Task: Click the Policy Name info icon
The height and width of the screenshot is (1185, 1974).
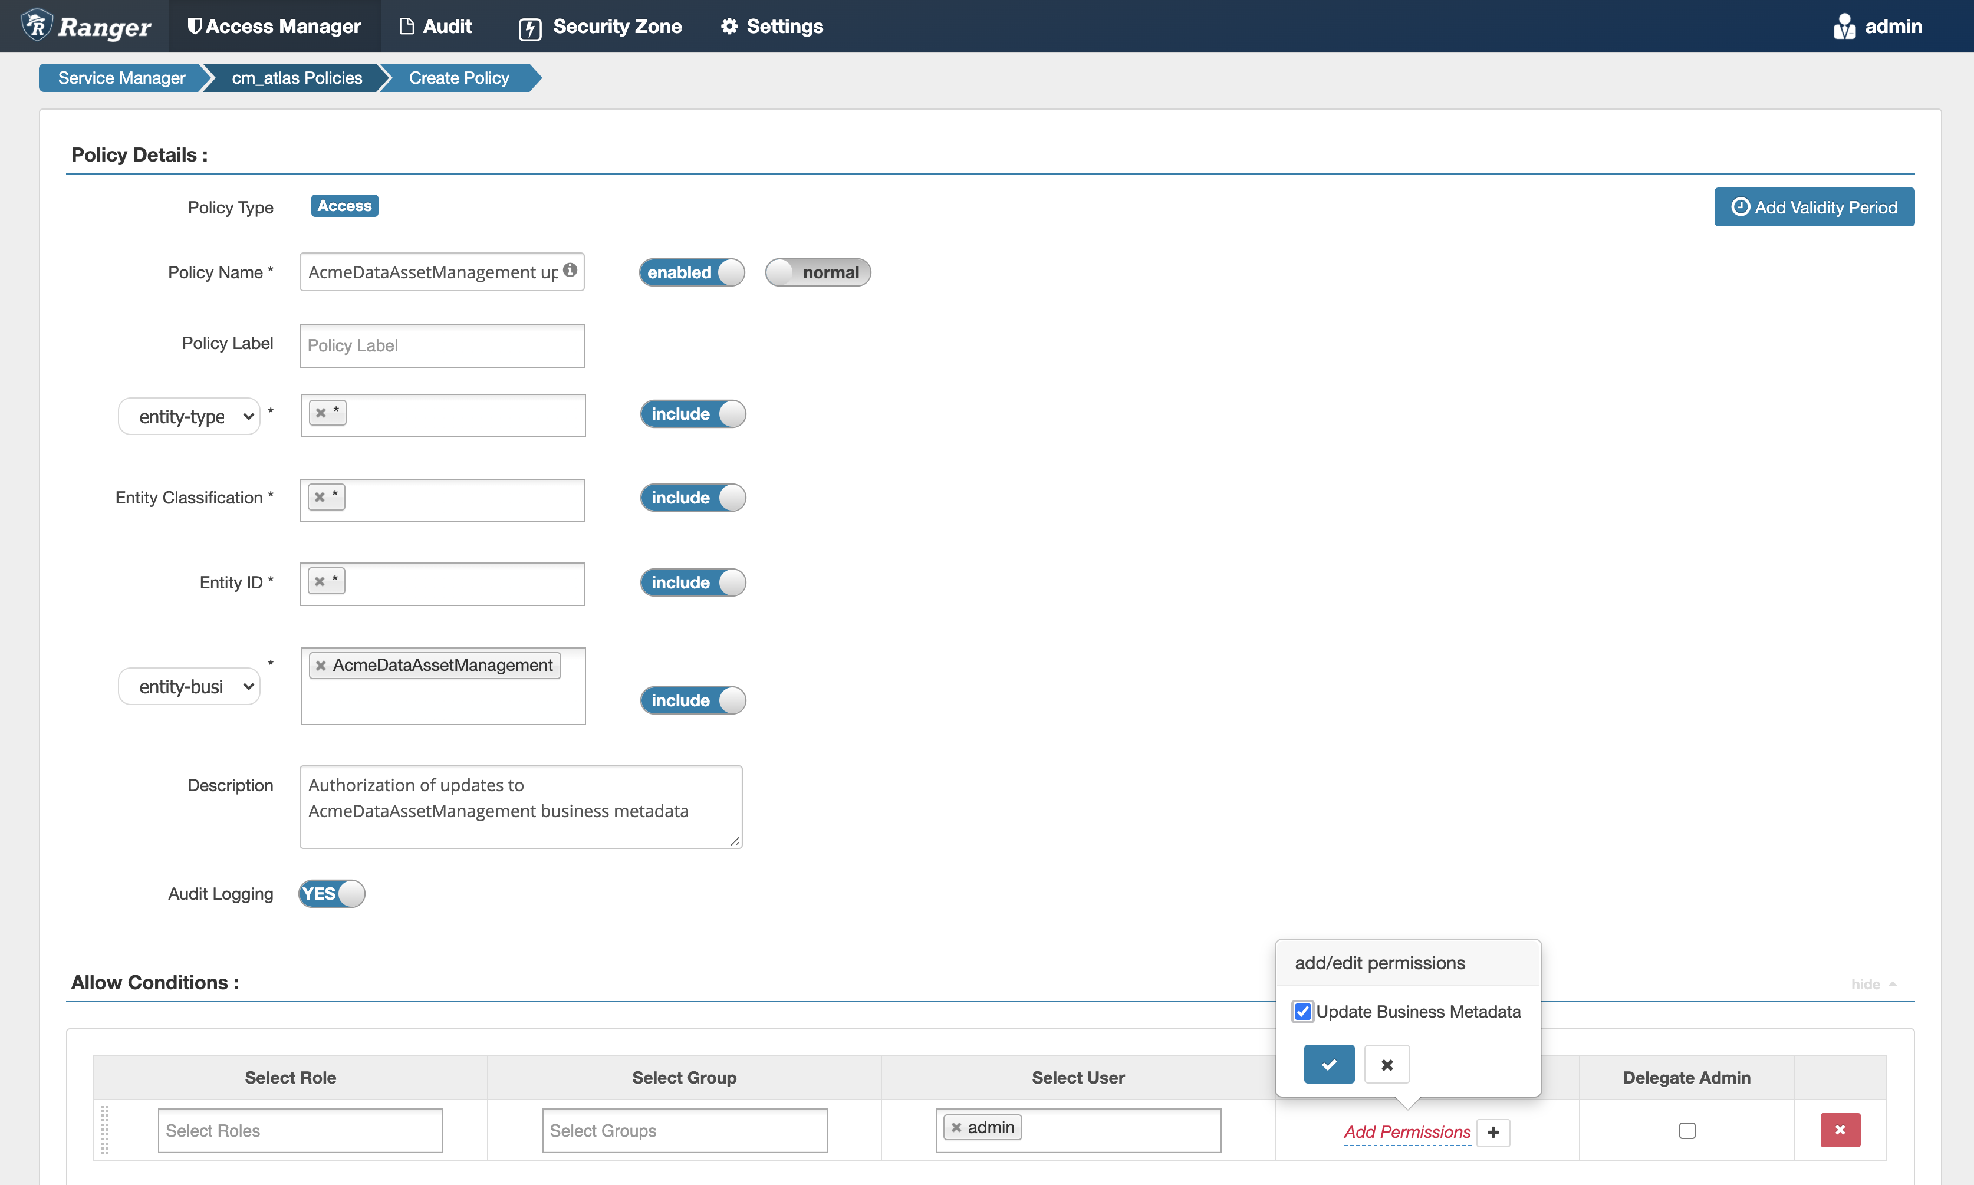Action: [x=570, y=270]
